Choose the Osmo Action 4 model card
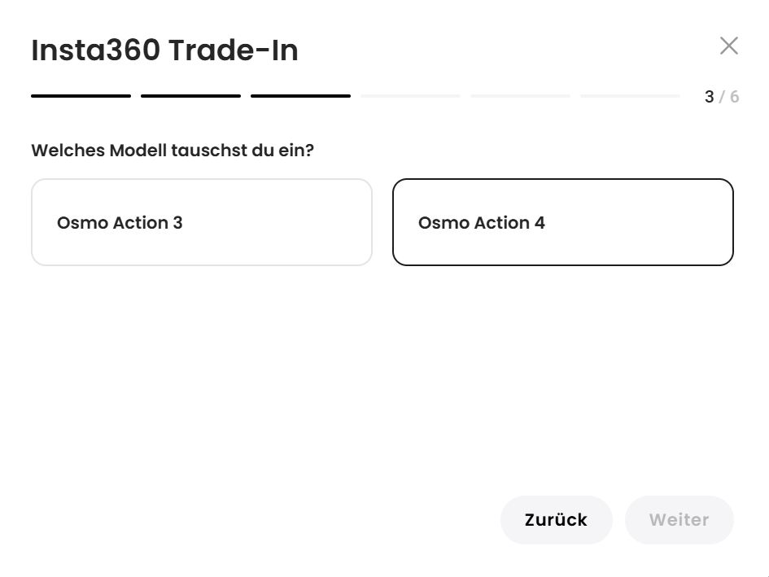Viewport: 769px width, 577px height. pyautogui.click(x=562, y=222)
